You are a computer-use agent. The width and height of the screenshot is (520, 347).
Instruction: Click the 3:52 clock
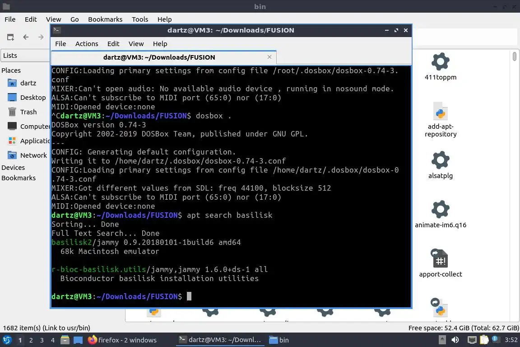pos(511,340)
